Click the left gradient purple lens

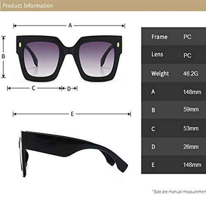pos(41,59)
